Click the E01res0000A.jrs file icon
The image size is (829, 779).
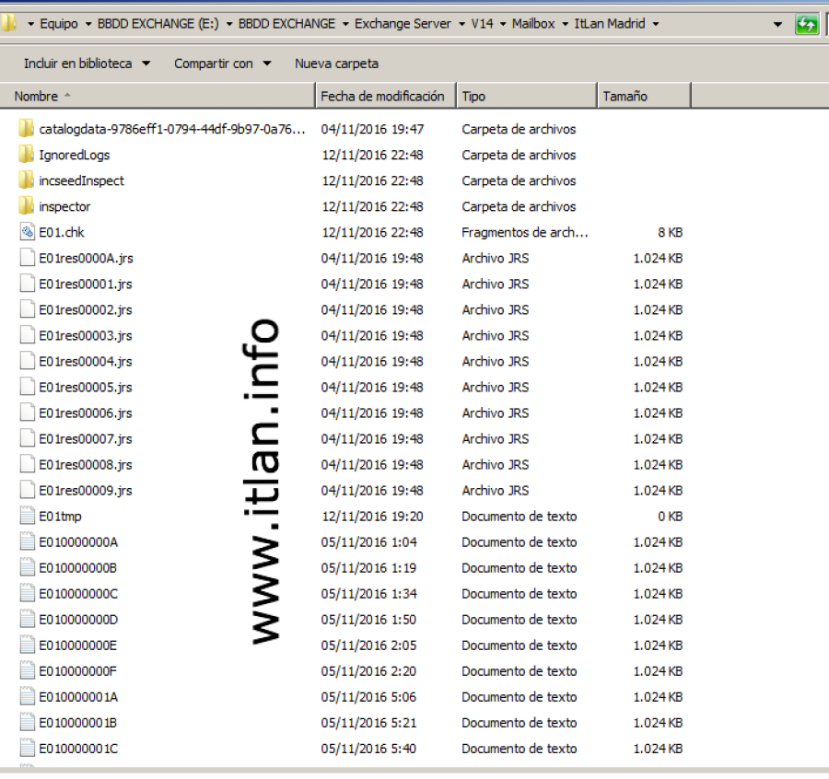coord(27,258)
